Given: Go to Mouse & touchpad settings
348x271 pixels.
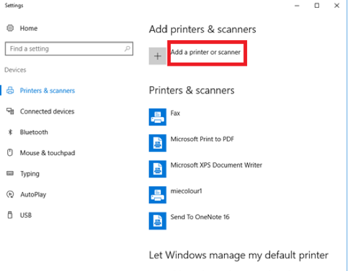Looking at the screenshot, I should (x=47, y=153).
